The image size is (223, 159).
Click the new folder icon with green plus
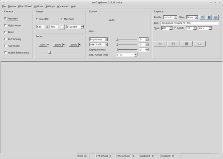tap(202, 17)
